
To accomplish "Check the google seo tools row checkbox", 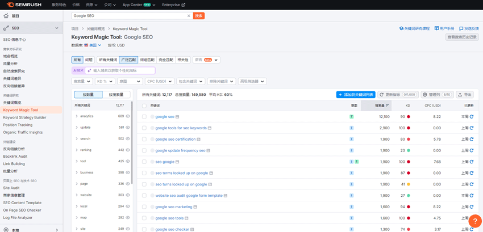I will 144,218.
